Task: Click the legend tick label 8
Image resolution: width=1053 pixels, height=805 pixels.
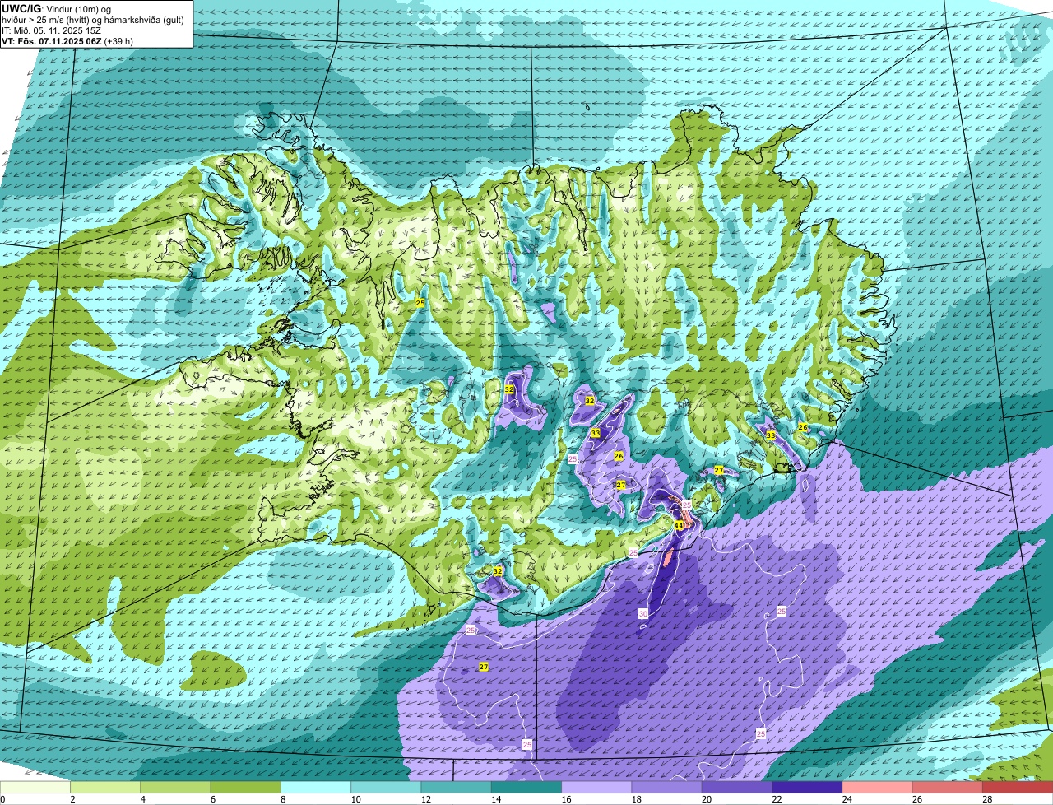Action: (x=282, y=799)
